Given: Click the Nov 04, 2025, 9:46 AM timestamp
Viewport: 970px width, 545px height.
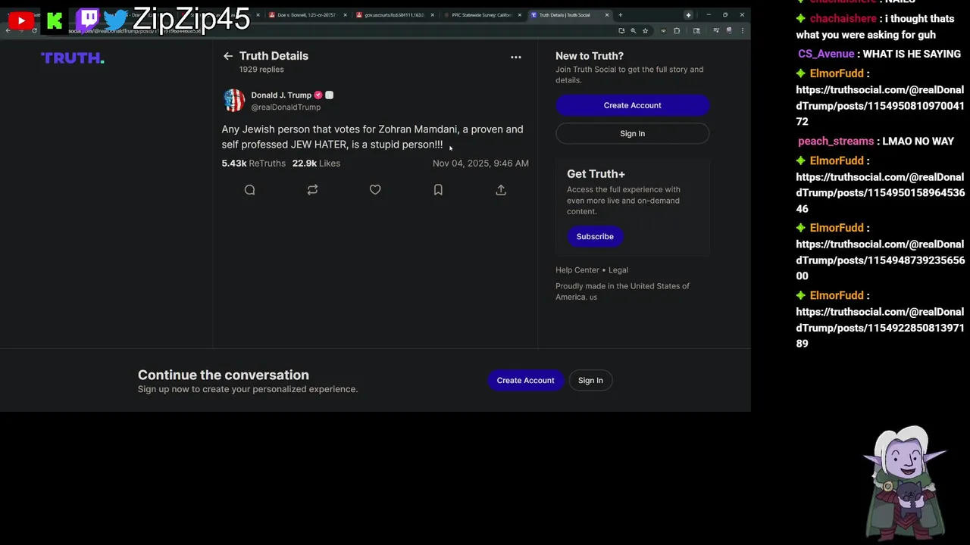Looking at the screenshot, I should 480,163.
